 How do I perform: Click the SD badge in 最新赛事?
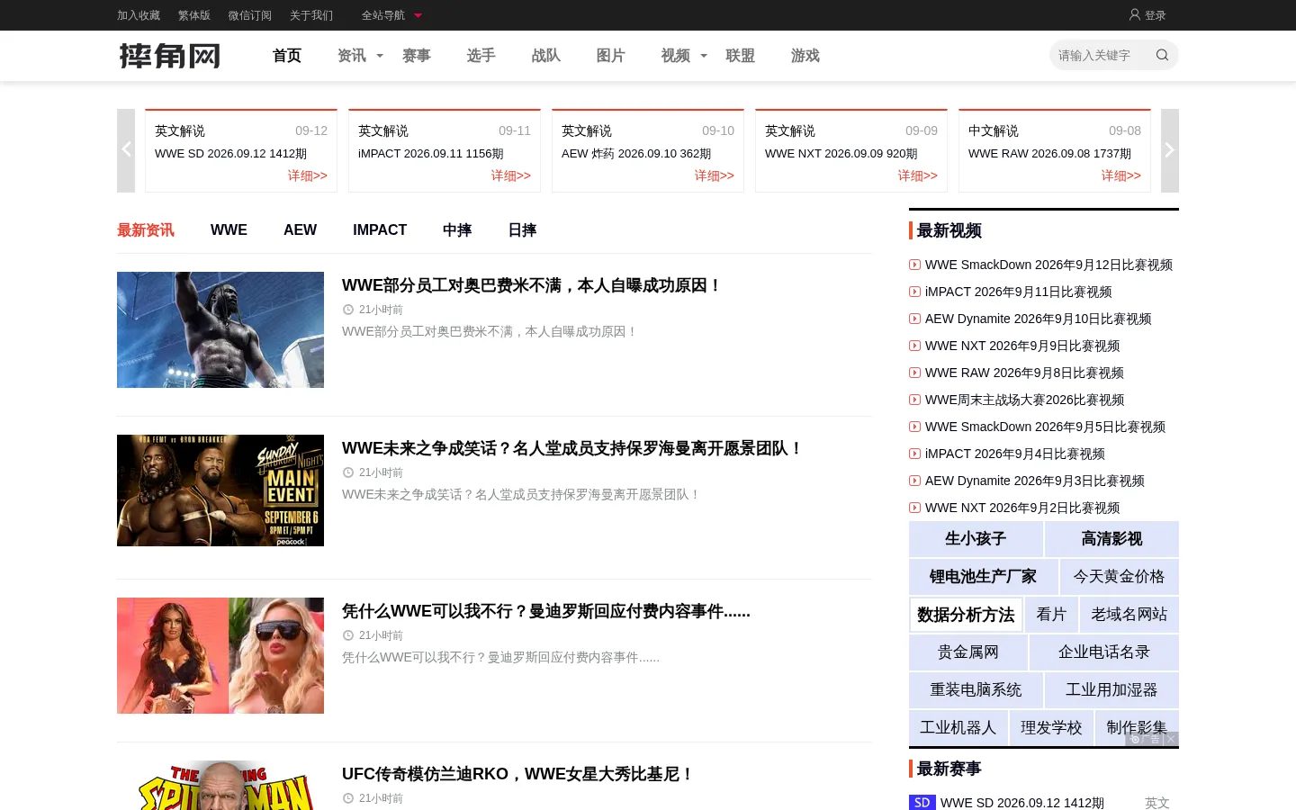(x=922, y=803)
